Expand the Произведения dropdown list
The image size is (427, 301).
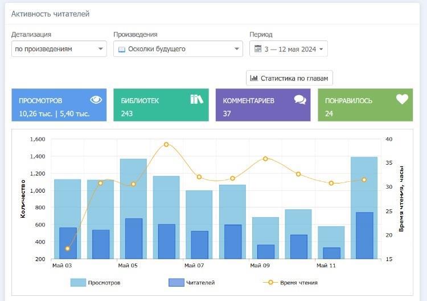pyautogui.click(x=178, y=49)
